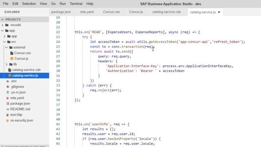The image size is (261, 147).
Task: Open Concur.js from the explorer tree
Action: [x=21, y=59]
